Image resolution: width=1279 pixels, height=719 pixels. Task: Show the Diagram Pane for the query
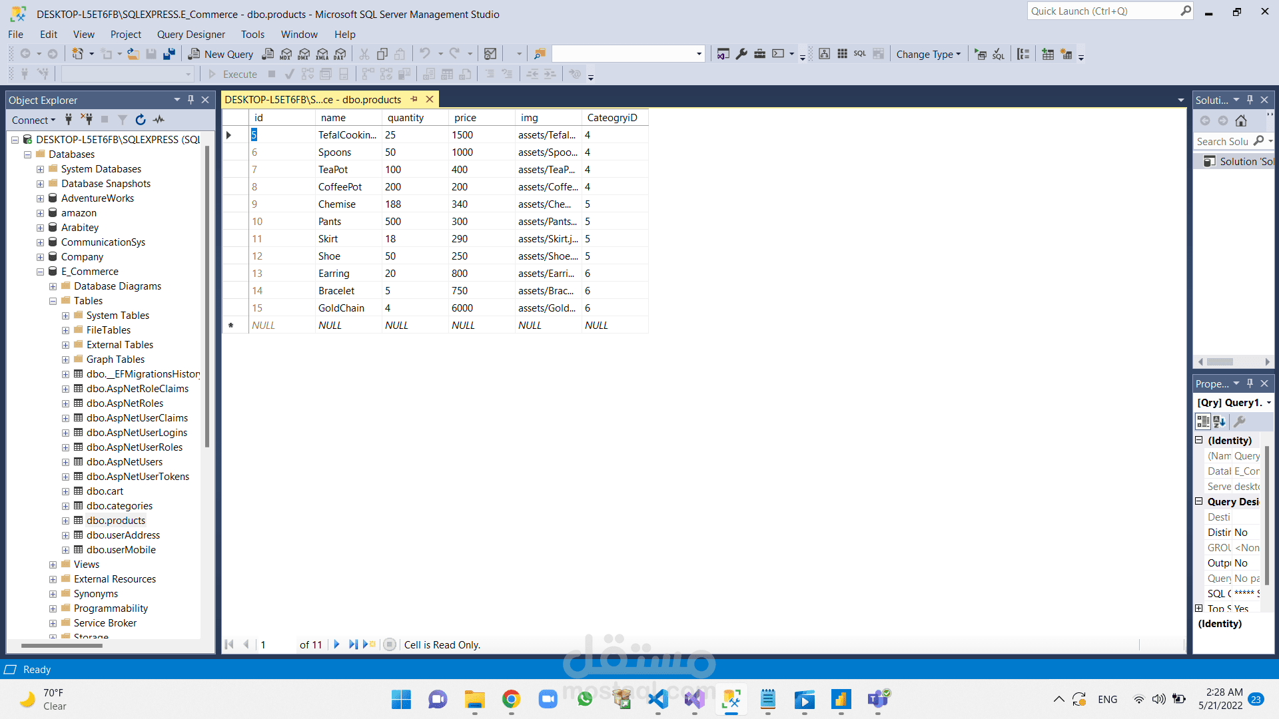825,53
